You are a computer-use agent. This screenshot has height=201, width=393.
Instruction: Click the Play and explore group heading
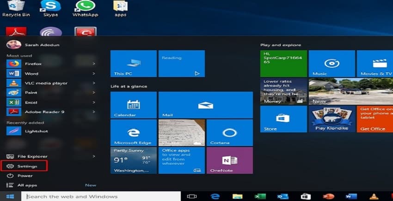click(281, 45)
